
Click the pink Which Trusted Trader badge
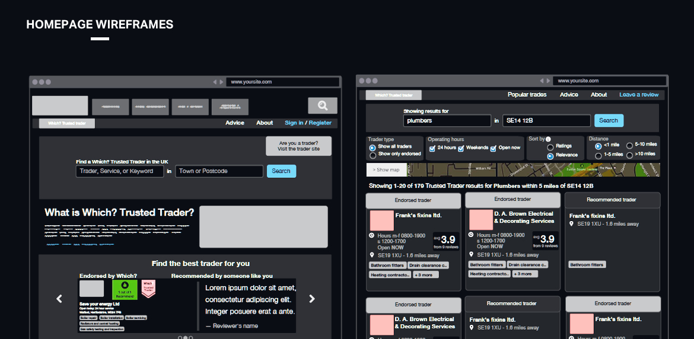pyautogui.click(x=148, y=289)
